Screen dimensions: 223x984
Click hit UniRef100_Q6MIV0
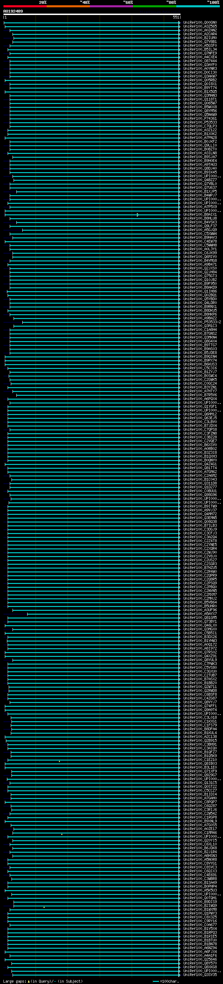click(200, 257)
